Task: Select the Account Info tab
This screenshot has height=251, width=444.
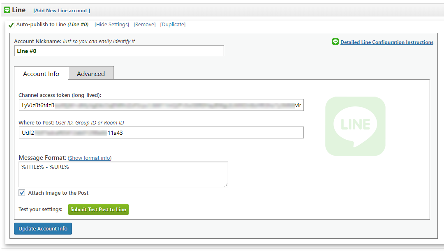Action: pos(41,74)
